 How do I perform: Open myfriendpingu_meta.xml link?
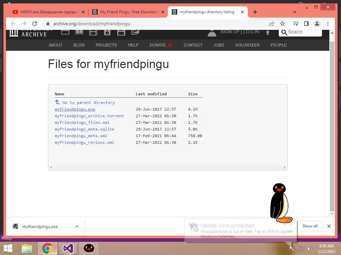pyautogui.click(x=81, y=136)
